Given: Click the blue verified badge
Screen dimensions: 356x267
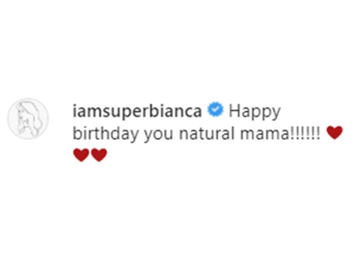Looking at the screenshot, I should click(x=215, y=109).
